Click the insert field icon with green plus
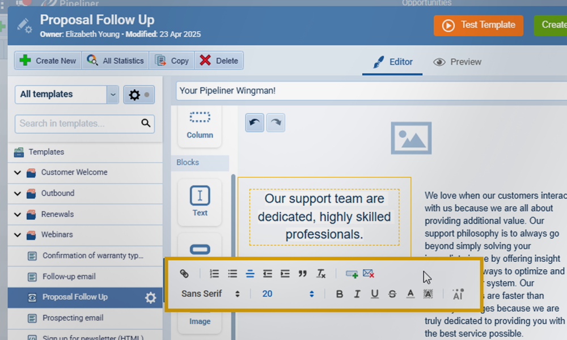Screen dimensions: 567x340 tap(352, 274)
